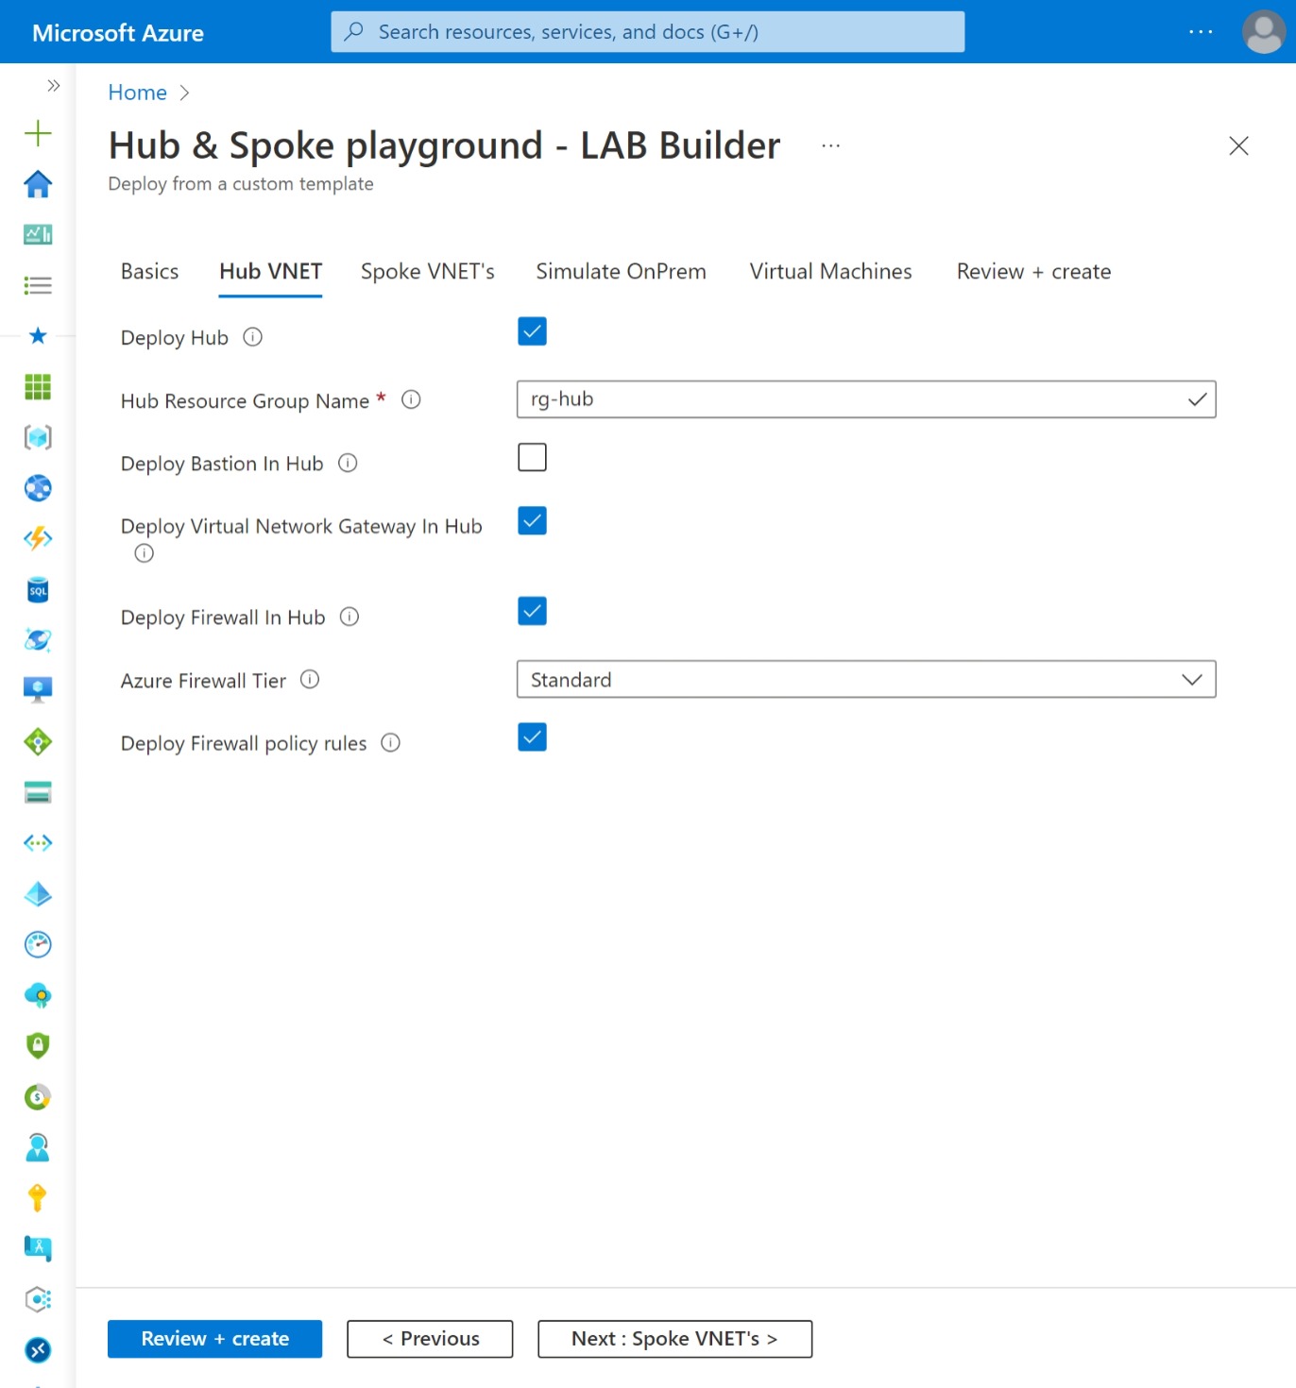Open the All services list icon
This screenshot has height=1388, width=1296.
pyautogui.click(x=38, y=285)
